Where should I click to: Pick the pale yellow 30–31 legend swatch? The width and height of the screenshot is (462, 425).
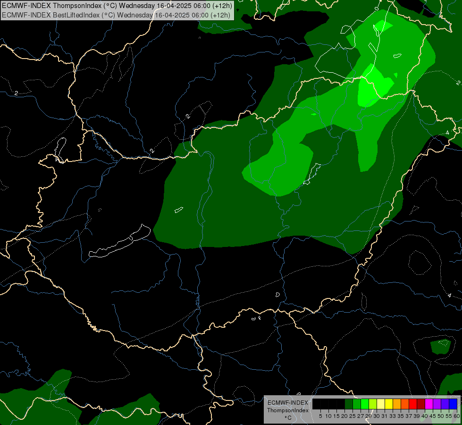(x=381, y=404)
